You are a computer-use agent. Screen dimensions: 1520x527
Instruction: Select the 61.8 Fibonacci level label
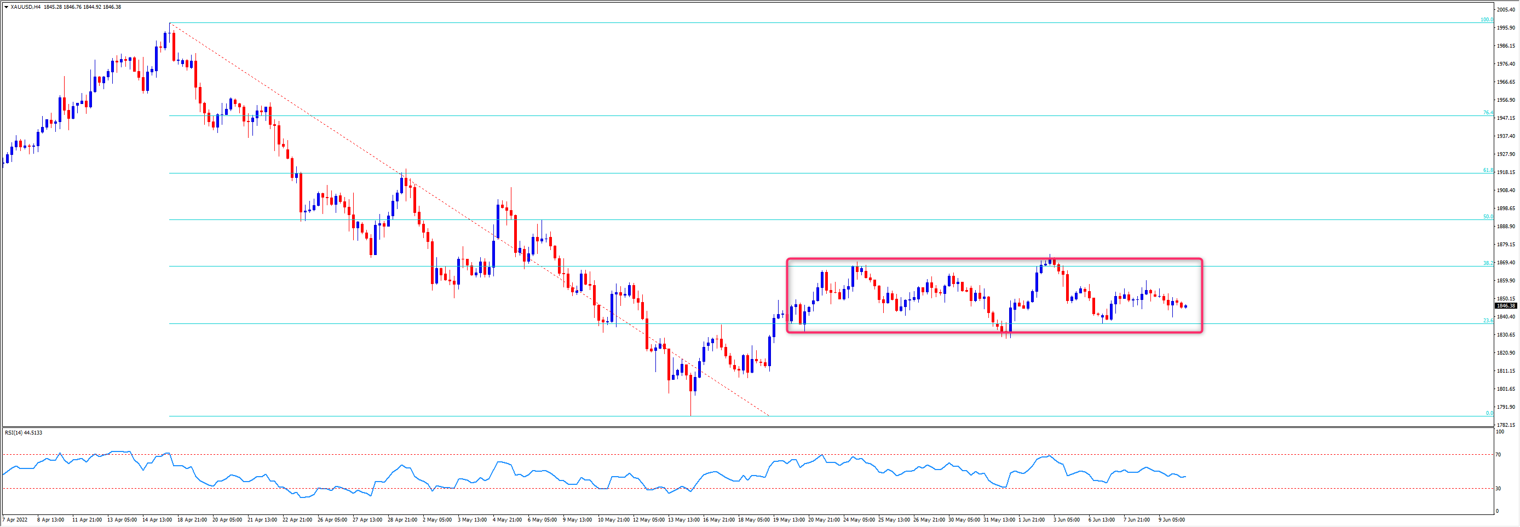(x=1488, y=170)
